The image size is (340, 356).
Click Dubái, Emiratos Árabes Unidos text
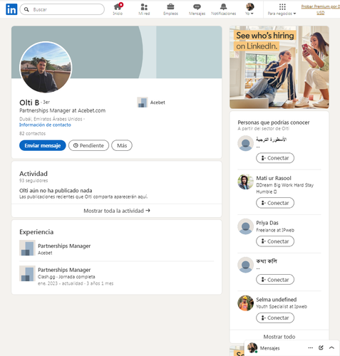[51, 119]
